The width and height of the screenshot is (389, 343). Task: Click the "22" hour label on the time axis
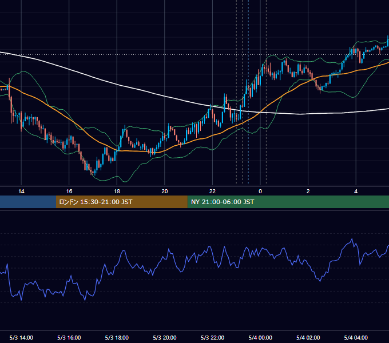213,192
